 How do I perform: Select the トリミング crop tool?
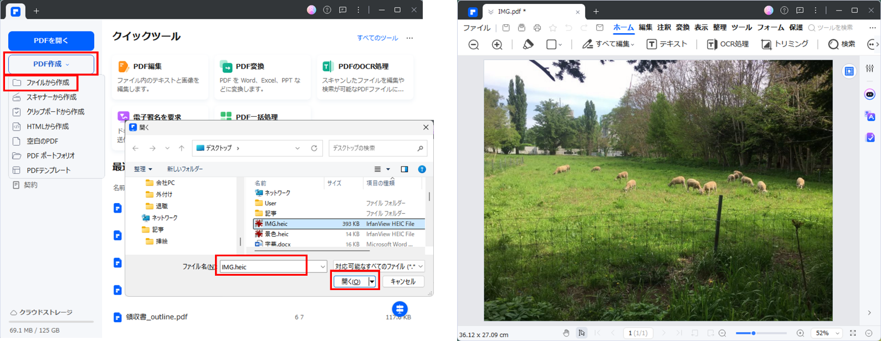tap(785, 44)
